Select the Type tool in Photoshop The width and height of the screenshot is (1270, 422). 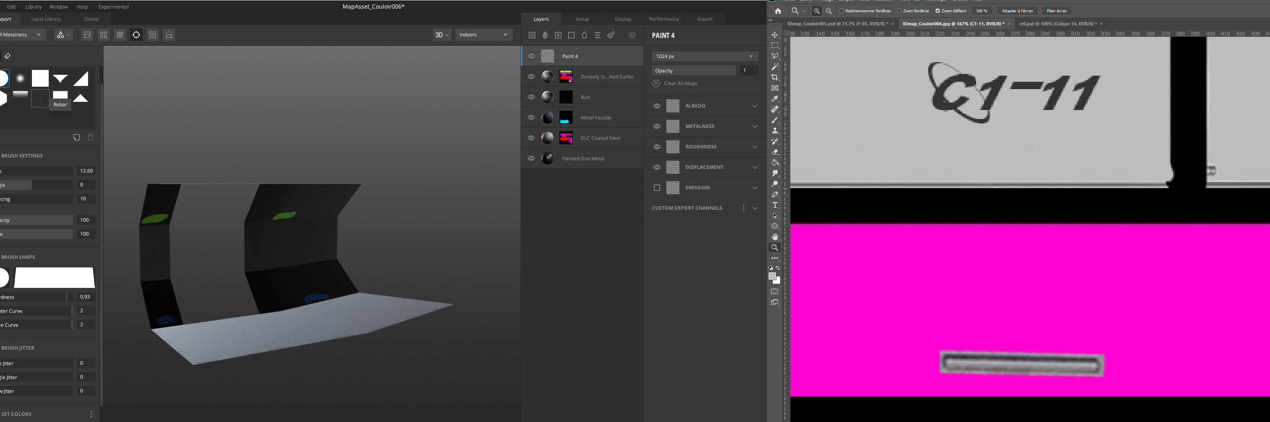(x=775, y=205)
